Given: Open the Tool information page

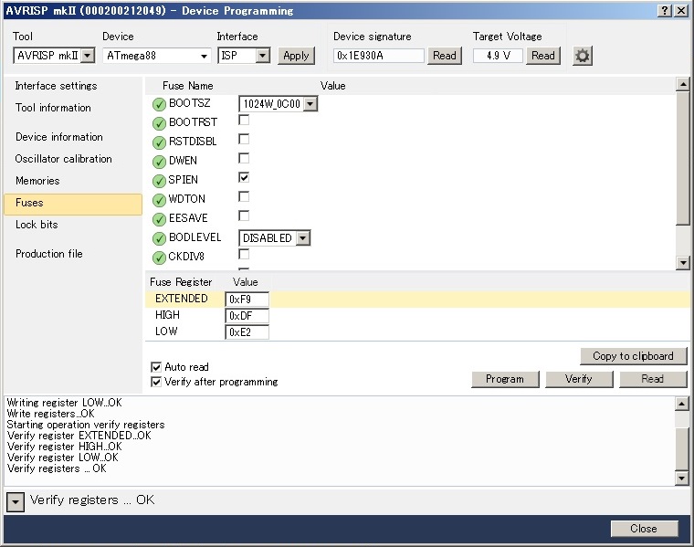Looking at the screenshot, I should [53, 108].
